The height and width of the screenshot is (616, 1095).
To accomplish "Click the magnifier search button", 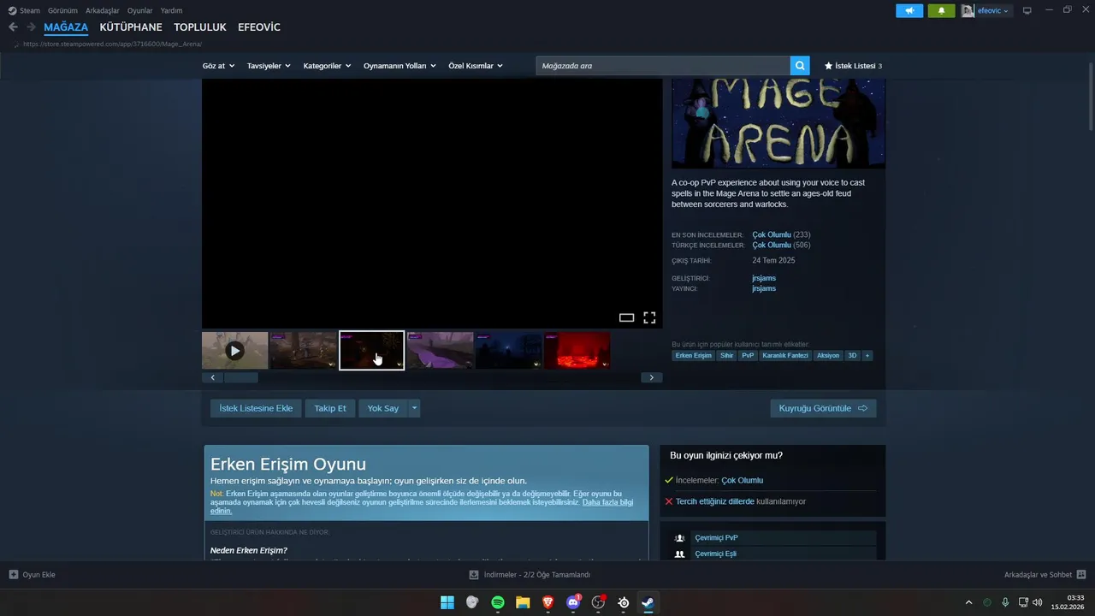I will tap(800, 66).
